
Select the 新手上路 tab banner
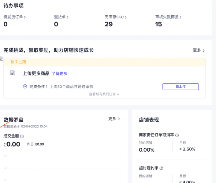(18, 62)
